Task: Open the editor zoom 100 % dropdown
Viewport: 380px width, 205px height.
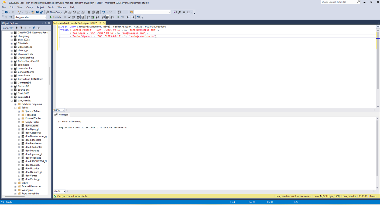Action: (x=63, y=110)
